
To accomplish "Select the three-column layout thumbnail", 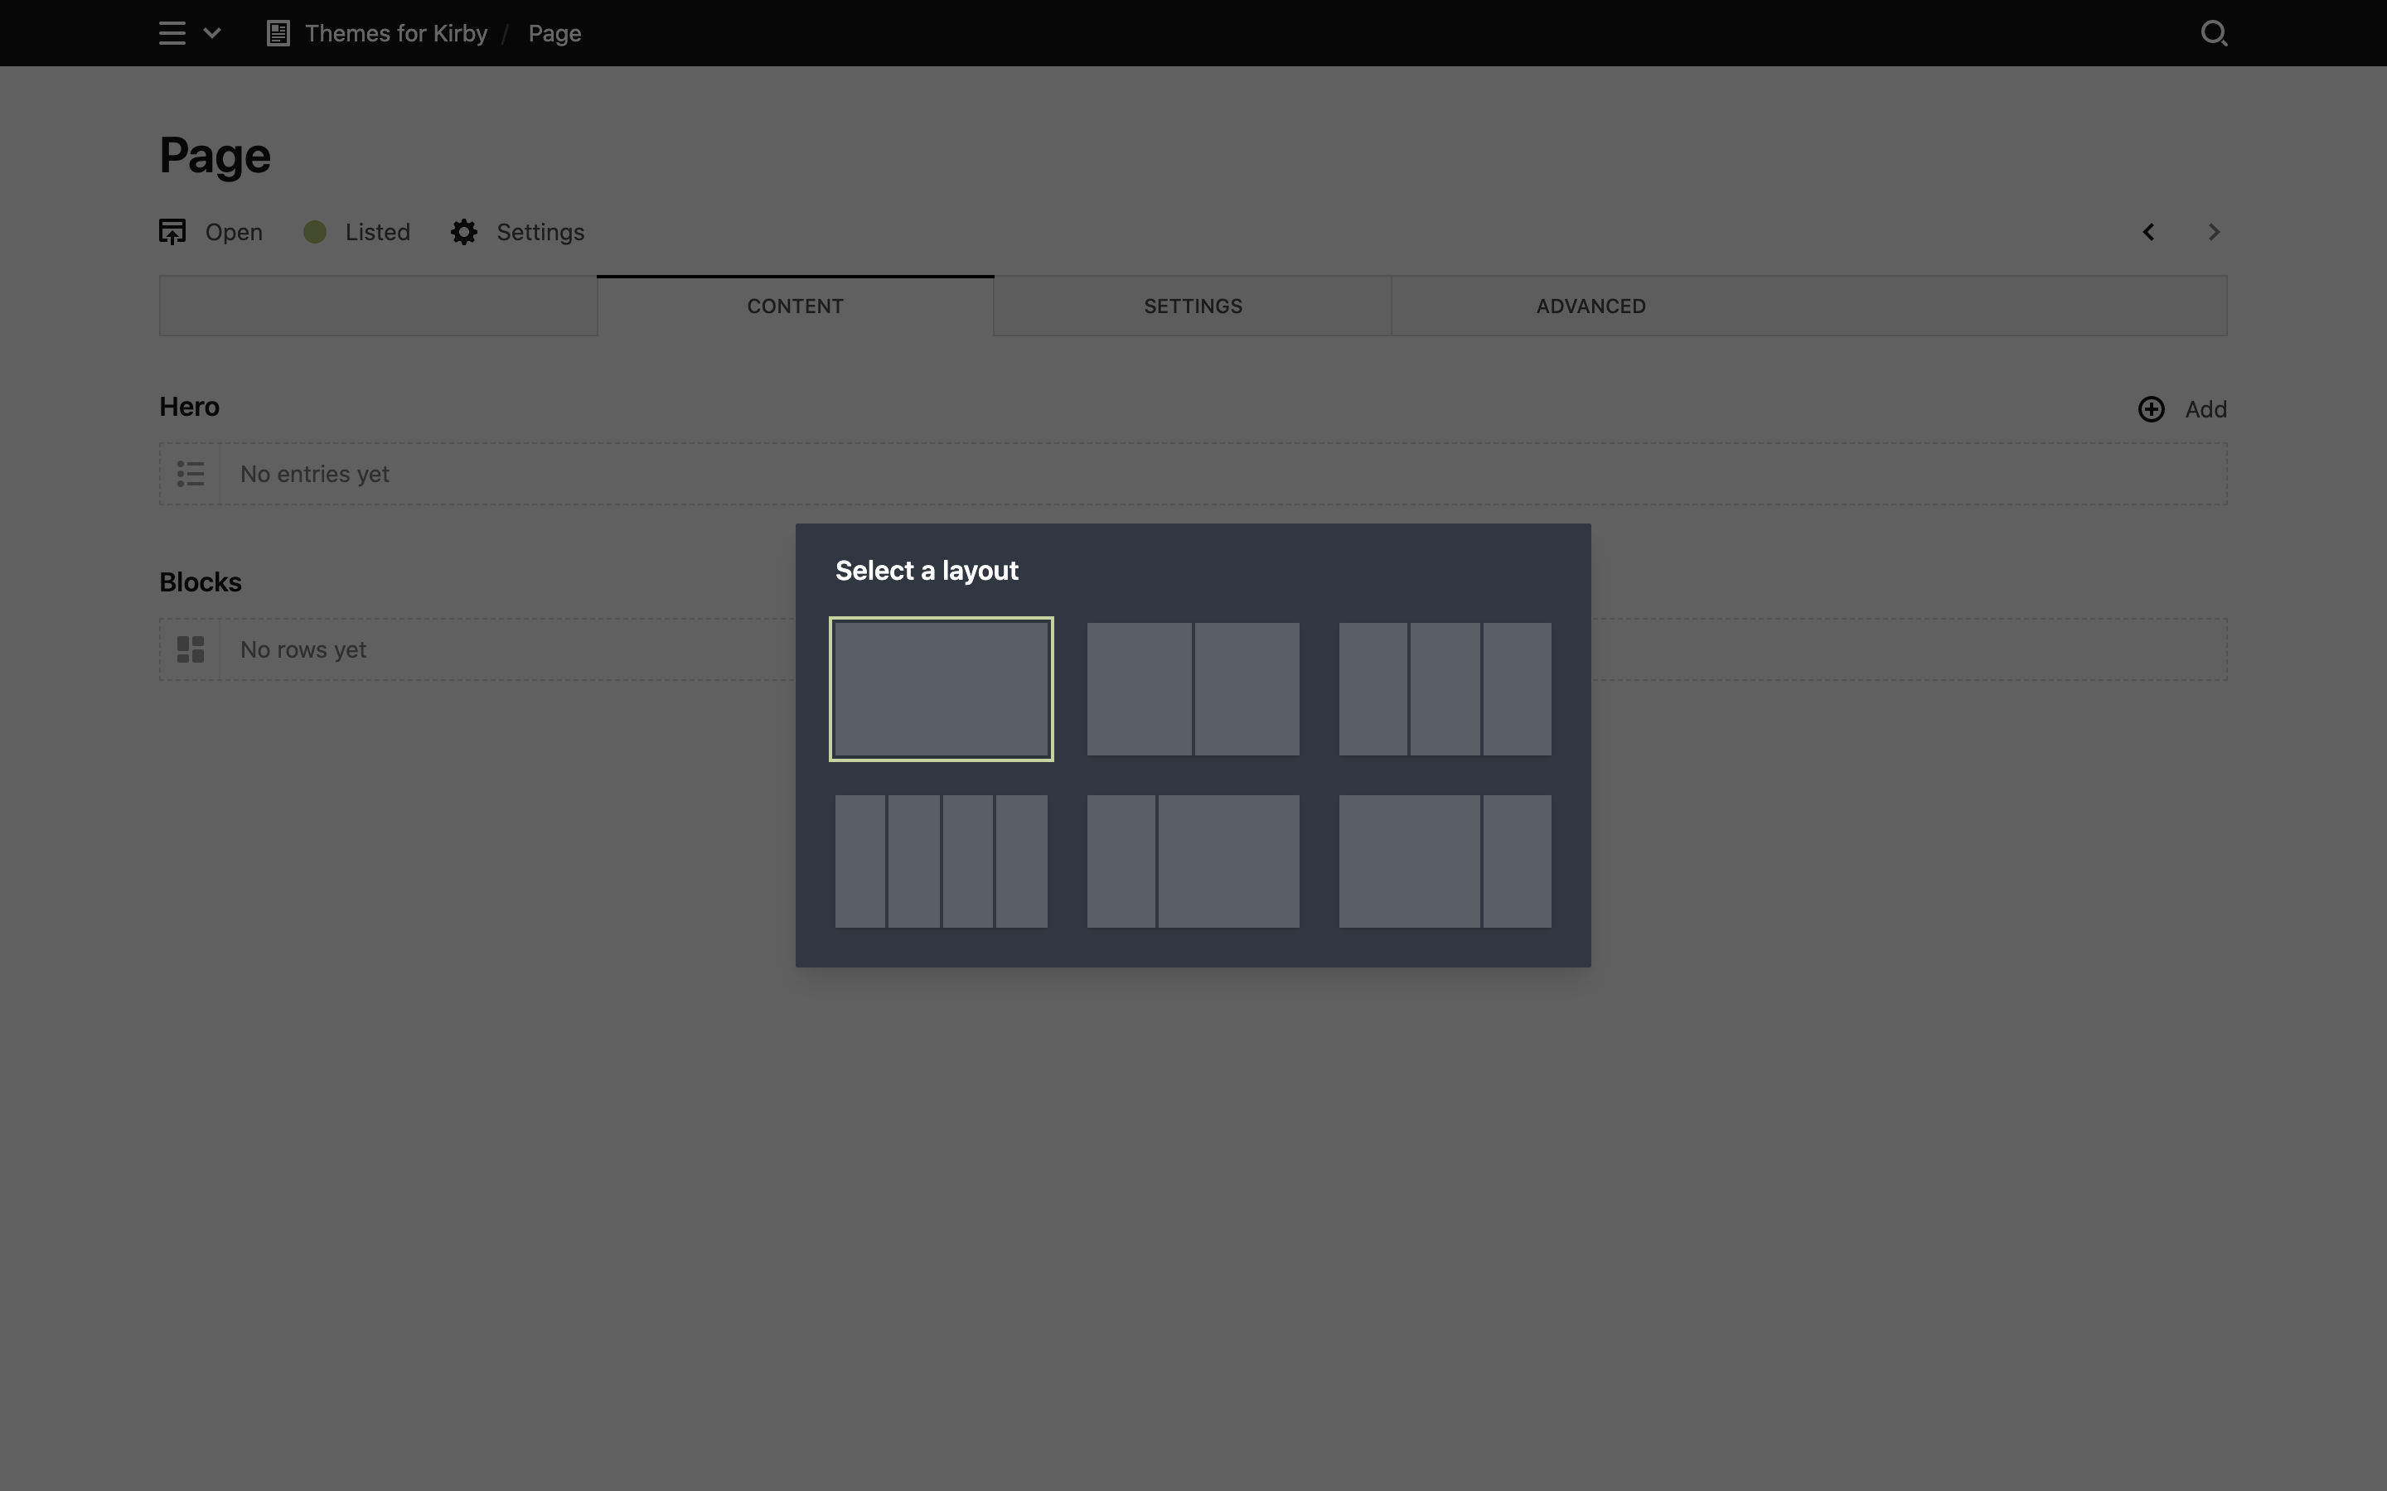I will 1443,689.
